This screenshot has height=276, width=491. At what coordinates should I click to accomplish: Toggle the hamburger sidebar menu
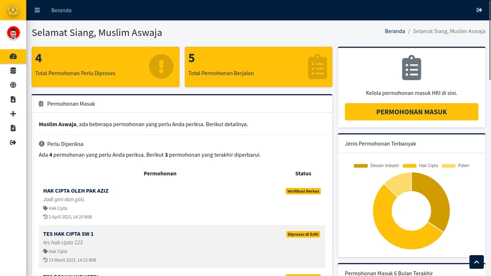(37, 10)
